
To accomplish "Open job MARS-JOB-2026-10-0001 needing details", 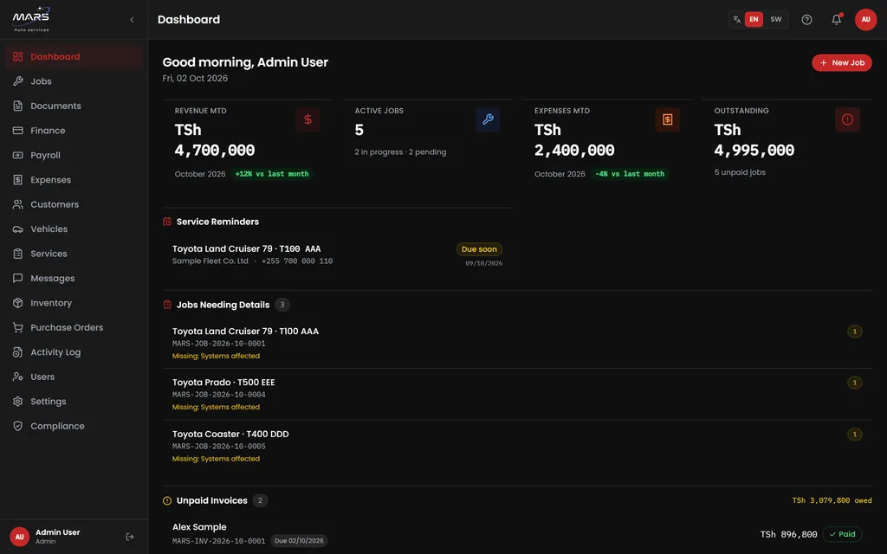I will (517, 343).
